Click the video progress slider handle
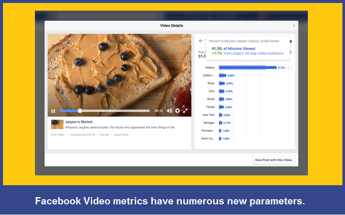The height and width of the screenshot is (215, 345). click(x=80, y=111)
